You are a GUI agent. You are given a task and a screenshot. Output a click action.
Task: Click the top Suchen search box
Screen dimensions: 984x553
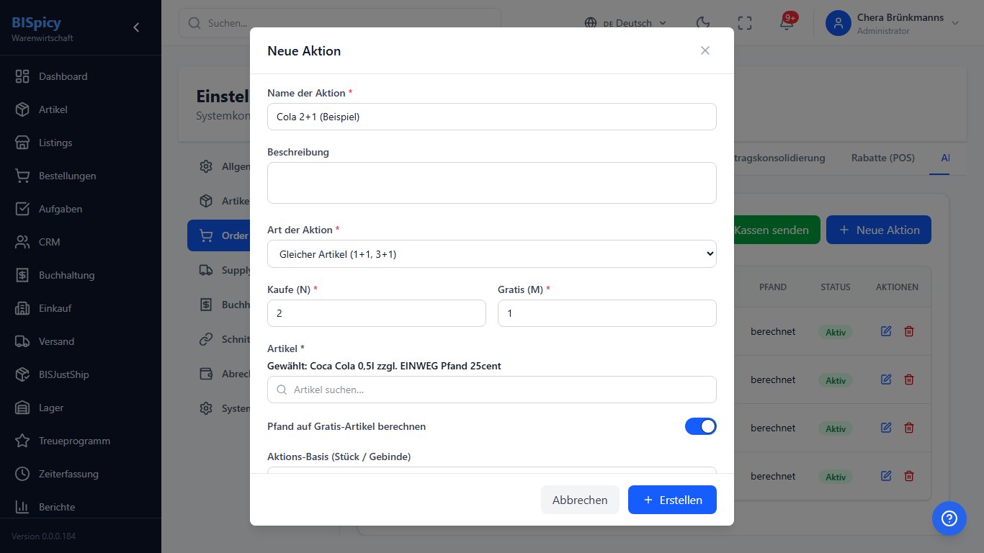pyautogui.click(x=340, y=23)
